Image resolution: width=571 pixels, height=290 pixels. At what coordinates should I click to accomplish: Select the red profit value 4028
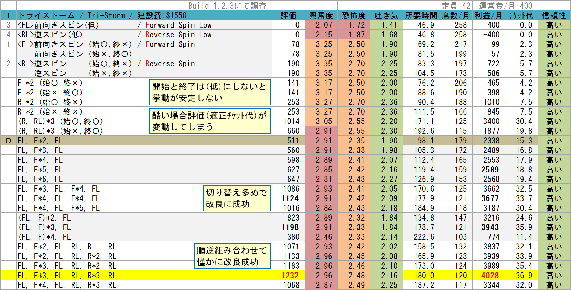tap(490, 276)
